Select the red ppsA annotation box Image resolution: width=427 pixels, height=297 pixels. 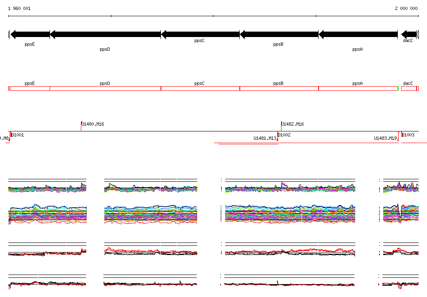[358, 88]
